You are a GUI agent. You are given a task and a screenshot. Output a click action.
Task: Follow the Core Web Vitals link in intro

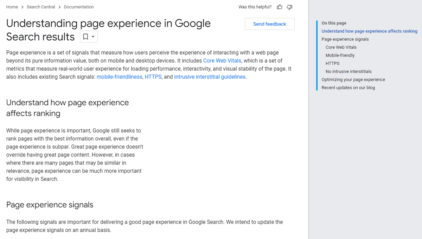222,61
